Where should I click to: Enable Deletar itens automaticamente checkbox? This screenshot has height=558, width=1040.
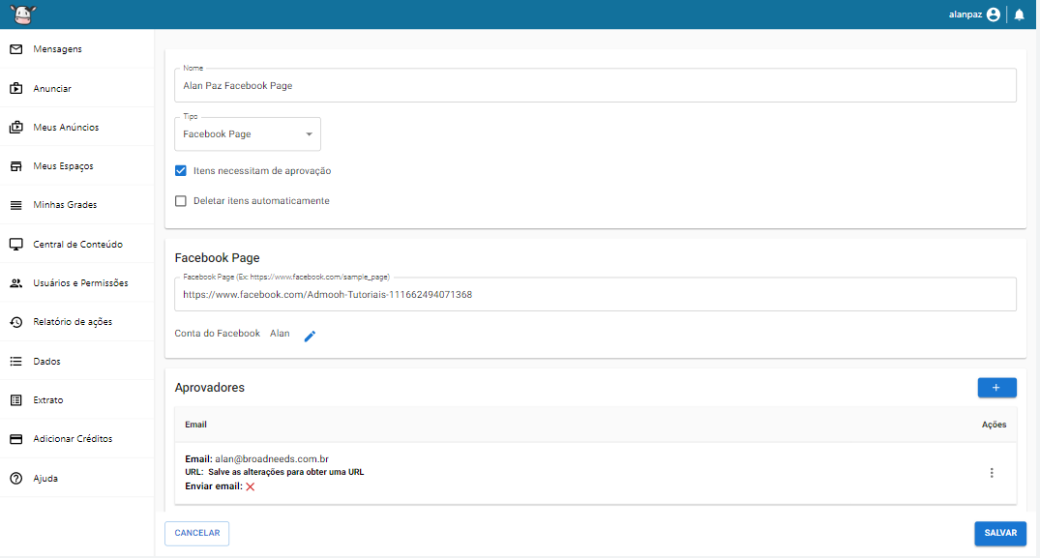pyautogui.click(x=180, y=201)
